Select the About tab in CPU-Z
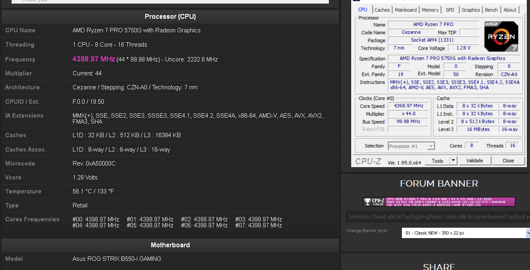 pos(510,10)
